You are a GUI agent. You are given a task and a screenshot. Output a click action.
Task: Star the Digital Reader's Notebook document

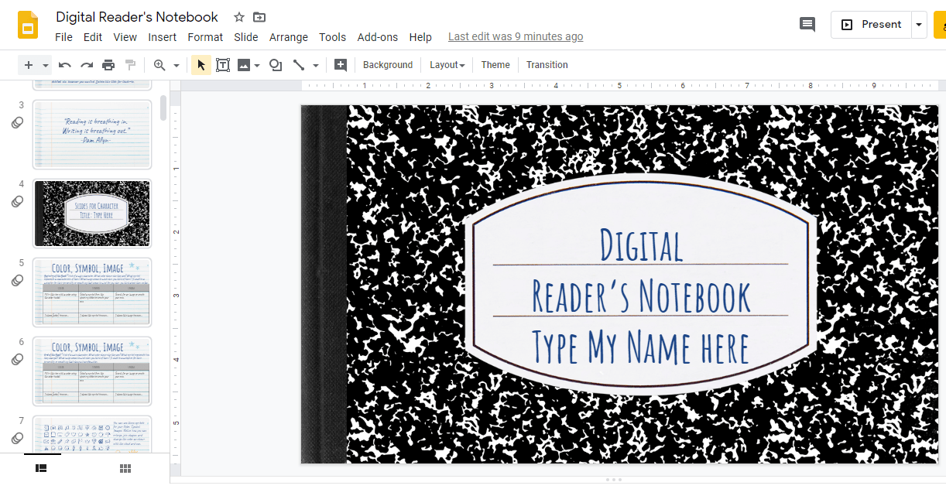point(238,16)
